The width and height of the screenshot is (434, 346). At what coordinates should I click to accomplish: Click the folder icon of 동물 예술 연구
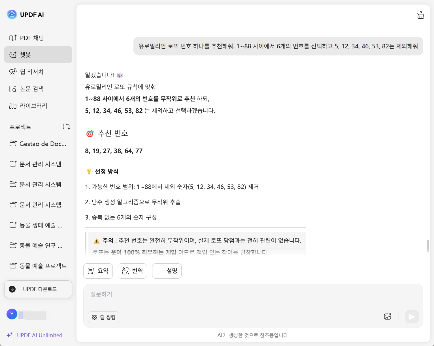[13, 245]
